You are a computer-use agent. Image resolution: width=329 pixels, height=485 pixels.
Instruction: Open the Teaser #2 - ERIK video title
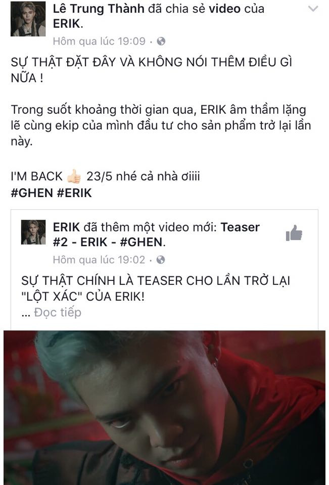156,235
